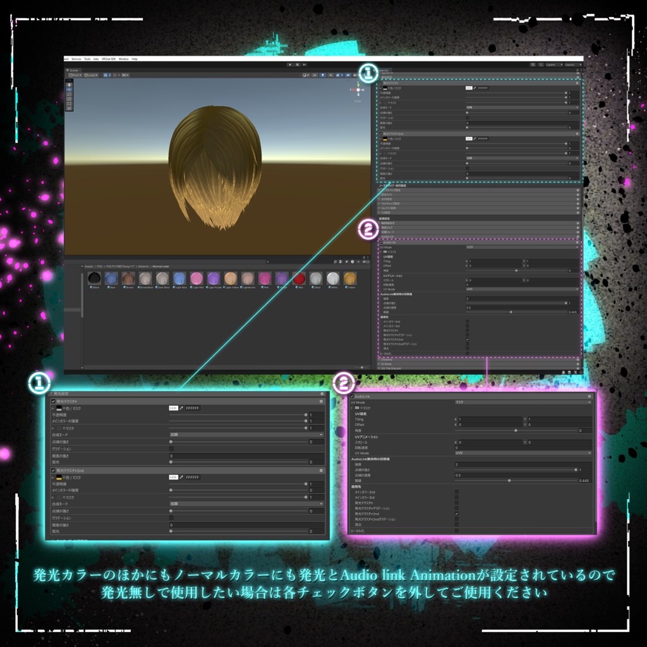
Task: Open the VRChat SDK menu
Action: [x=109, y=59]
